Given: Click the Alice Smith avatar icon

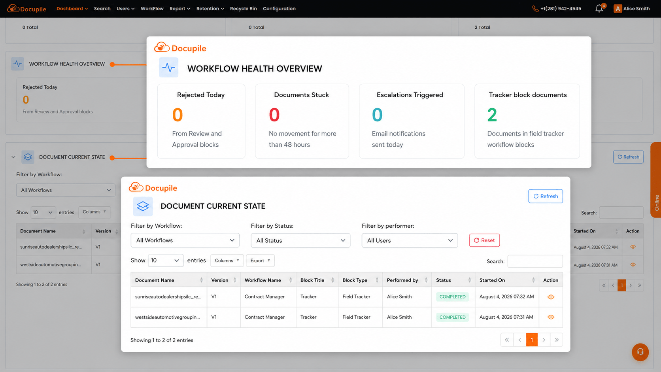Looking at the screenshot, I should (618, 8).
